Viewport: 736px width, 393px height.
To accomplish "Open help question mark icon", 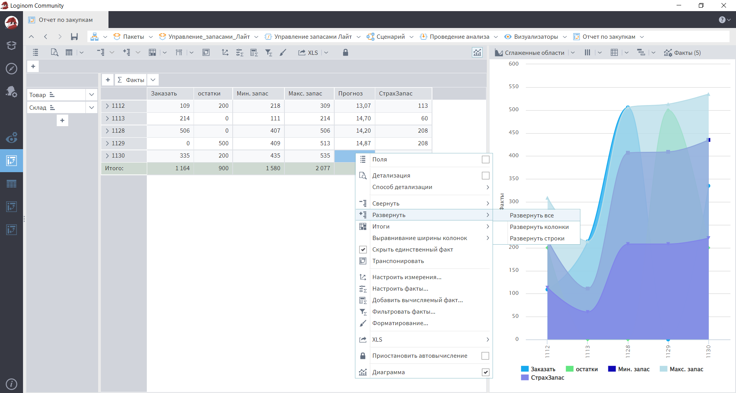I will pos(722,20).
